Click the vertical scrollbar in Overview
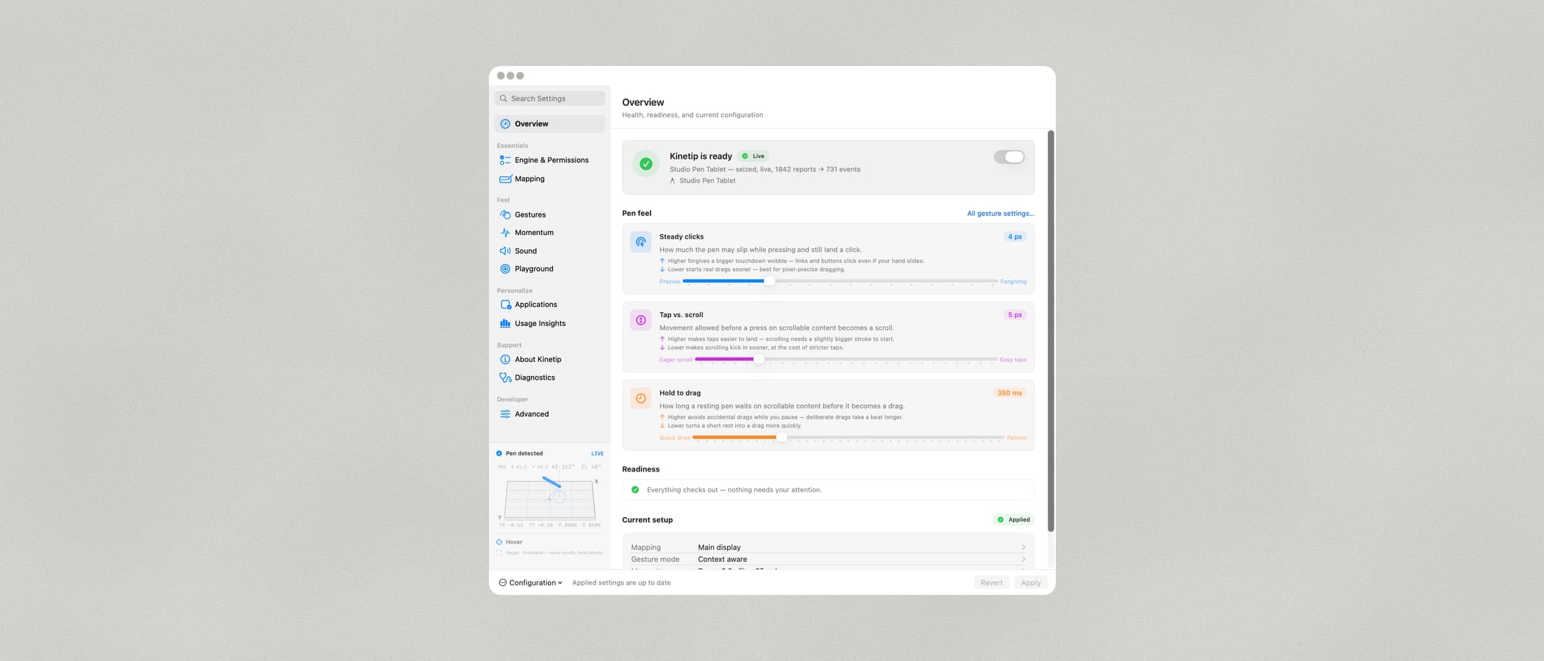Image resolution: width=1544 pixels, height=661 pixels. pos(1051,330)
